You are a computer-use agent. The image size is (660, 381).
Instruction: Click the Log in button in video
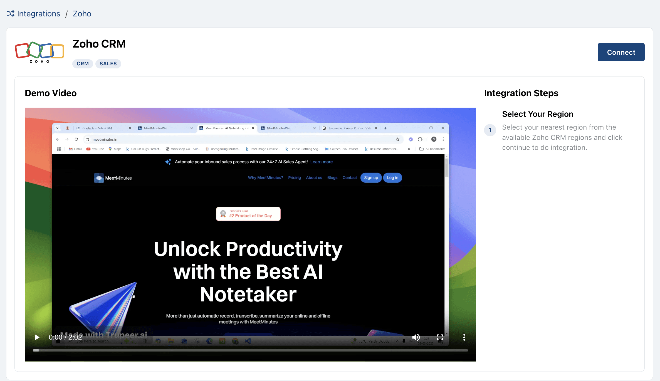(392, 178)
